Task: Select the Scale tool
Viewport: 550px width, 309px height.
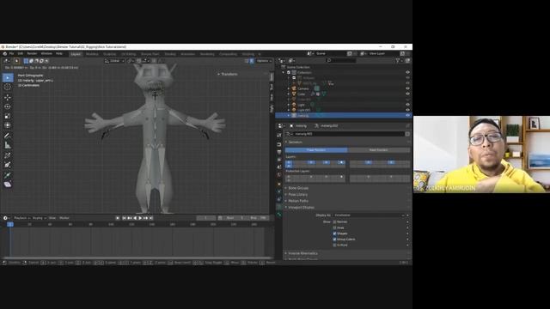Action: (8, 116)
